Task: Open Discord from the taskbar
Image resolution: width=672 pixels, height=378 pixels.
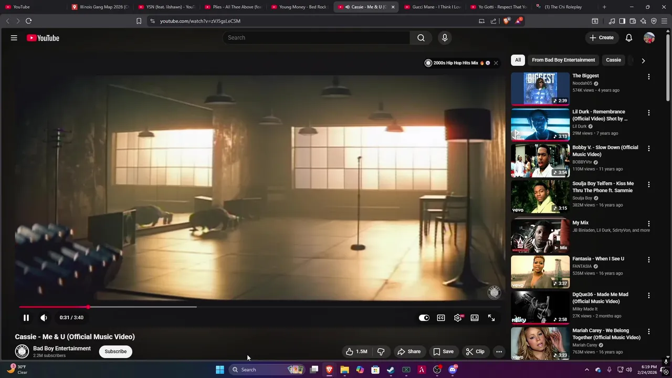Action: [x=453, y=370]
